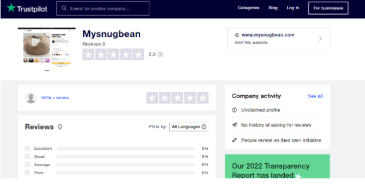Viewport: 365px width, 186px height.
Task: Click the Excellent 0% value
Action: (205, 148)
